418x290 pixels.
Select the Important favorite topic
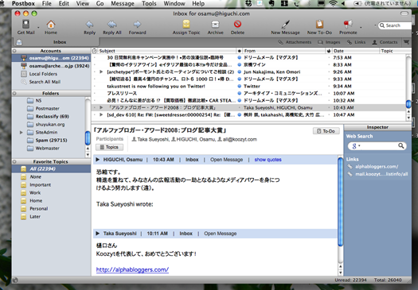coord(40,184)
